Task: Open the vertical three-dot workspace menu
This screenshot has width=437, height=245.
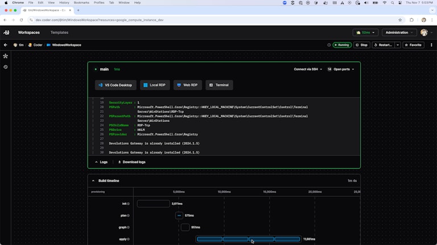Action: point(431,45)
